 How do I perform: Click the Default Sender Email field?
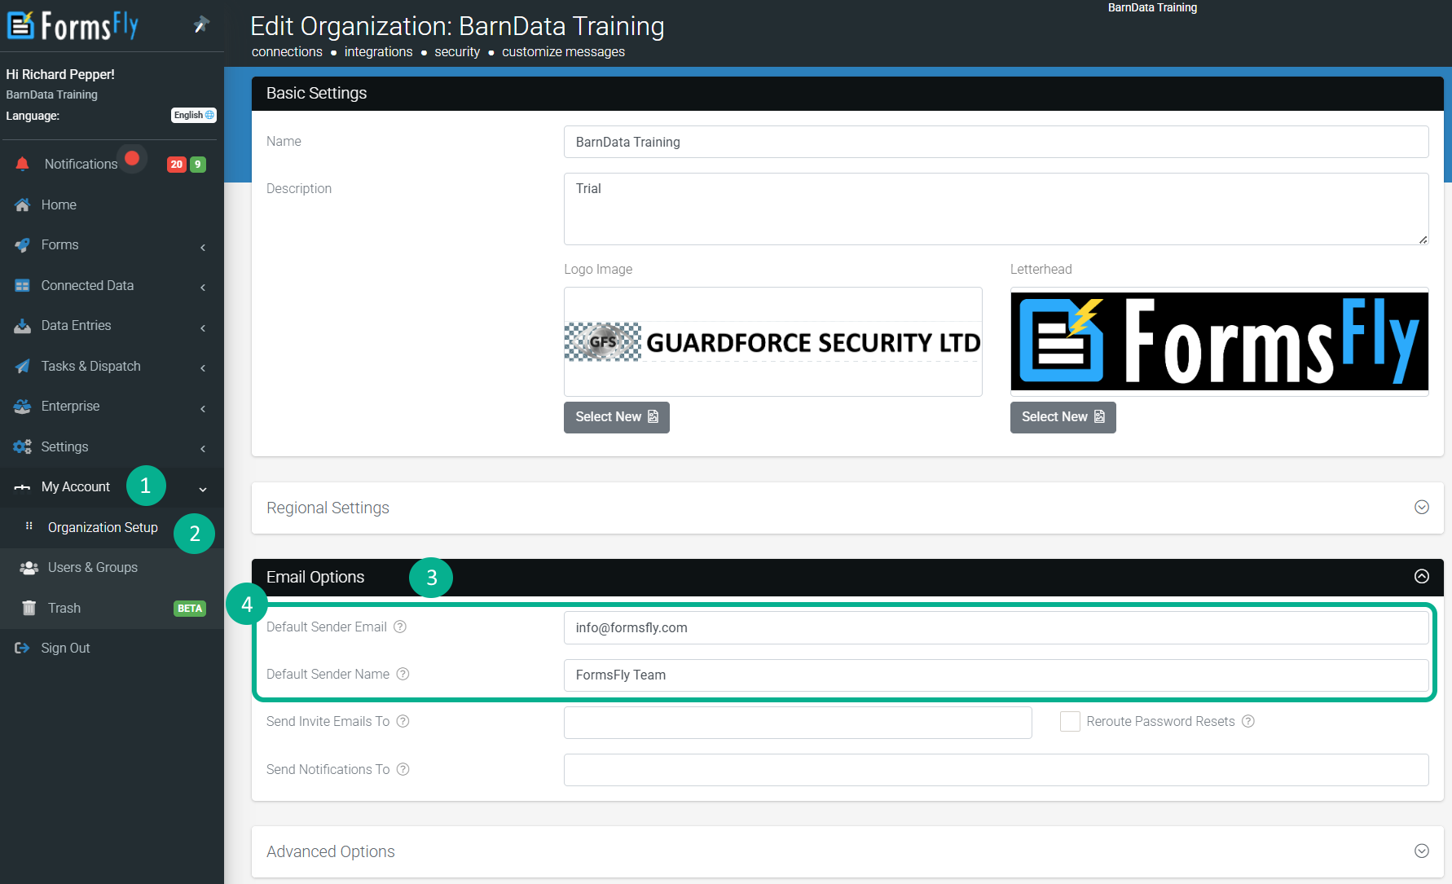pos(996,627)
